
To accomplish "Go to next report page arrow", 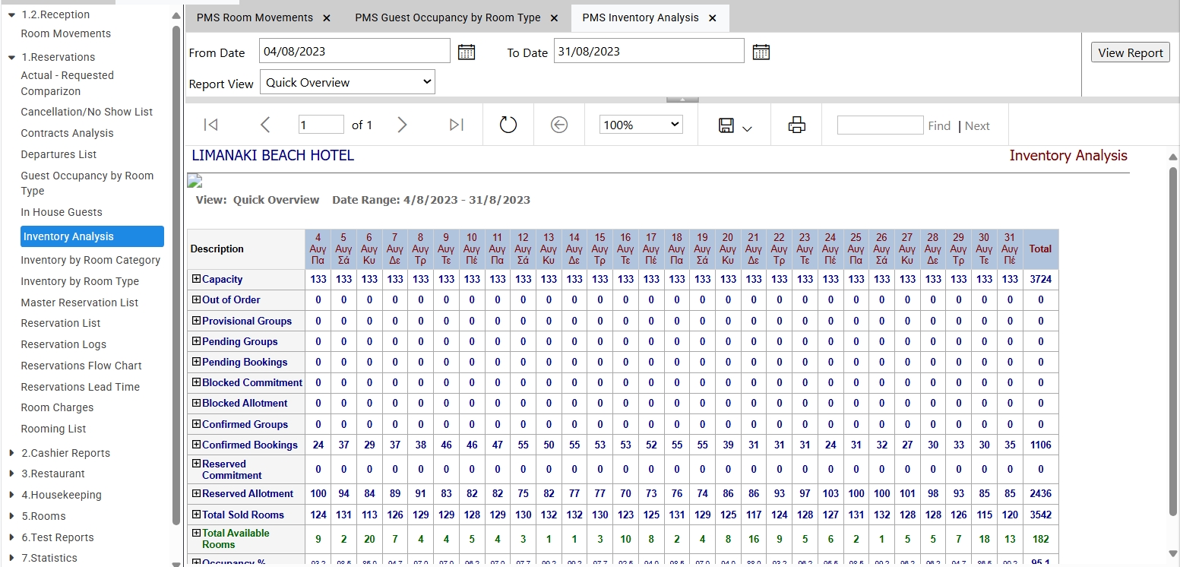I will tap(402, 125).
